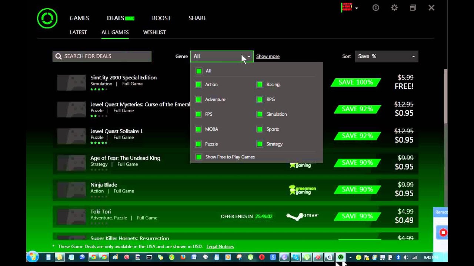Open SimCity 2000 Special Edition title
This screenshot has width=474, height=266.
tap(123, 78)
